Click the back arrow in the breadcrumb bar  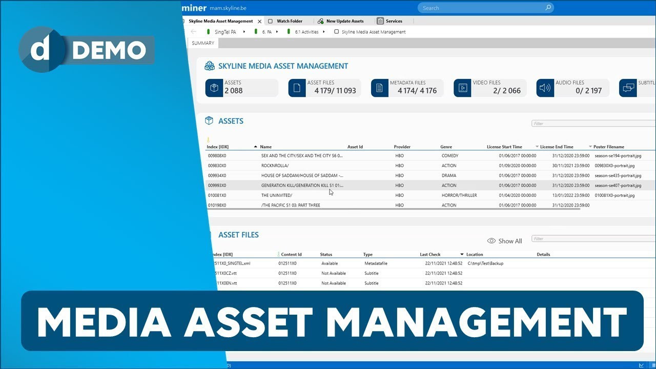pyautogui.click(x=193, y=32)
